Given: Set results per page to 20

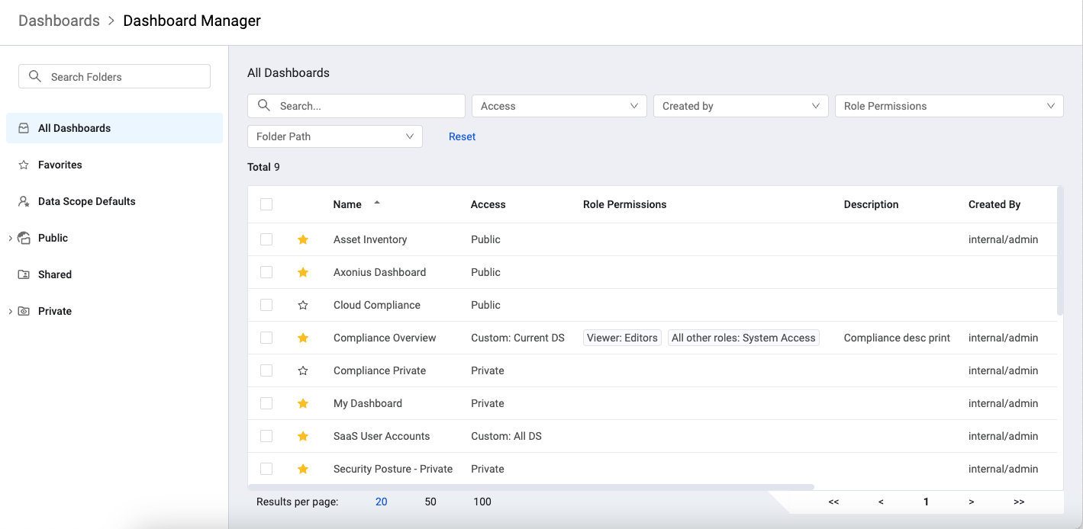Looking at the screenshot, I should pyautogui.click(x=382, y=502).
